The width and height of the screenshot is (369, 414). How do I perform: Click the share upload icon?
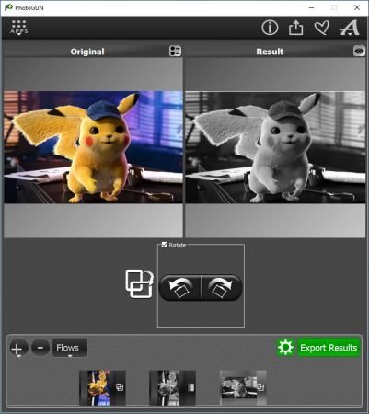tap(295, 28)
